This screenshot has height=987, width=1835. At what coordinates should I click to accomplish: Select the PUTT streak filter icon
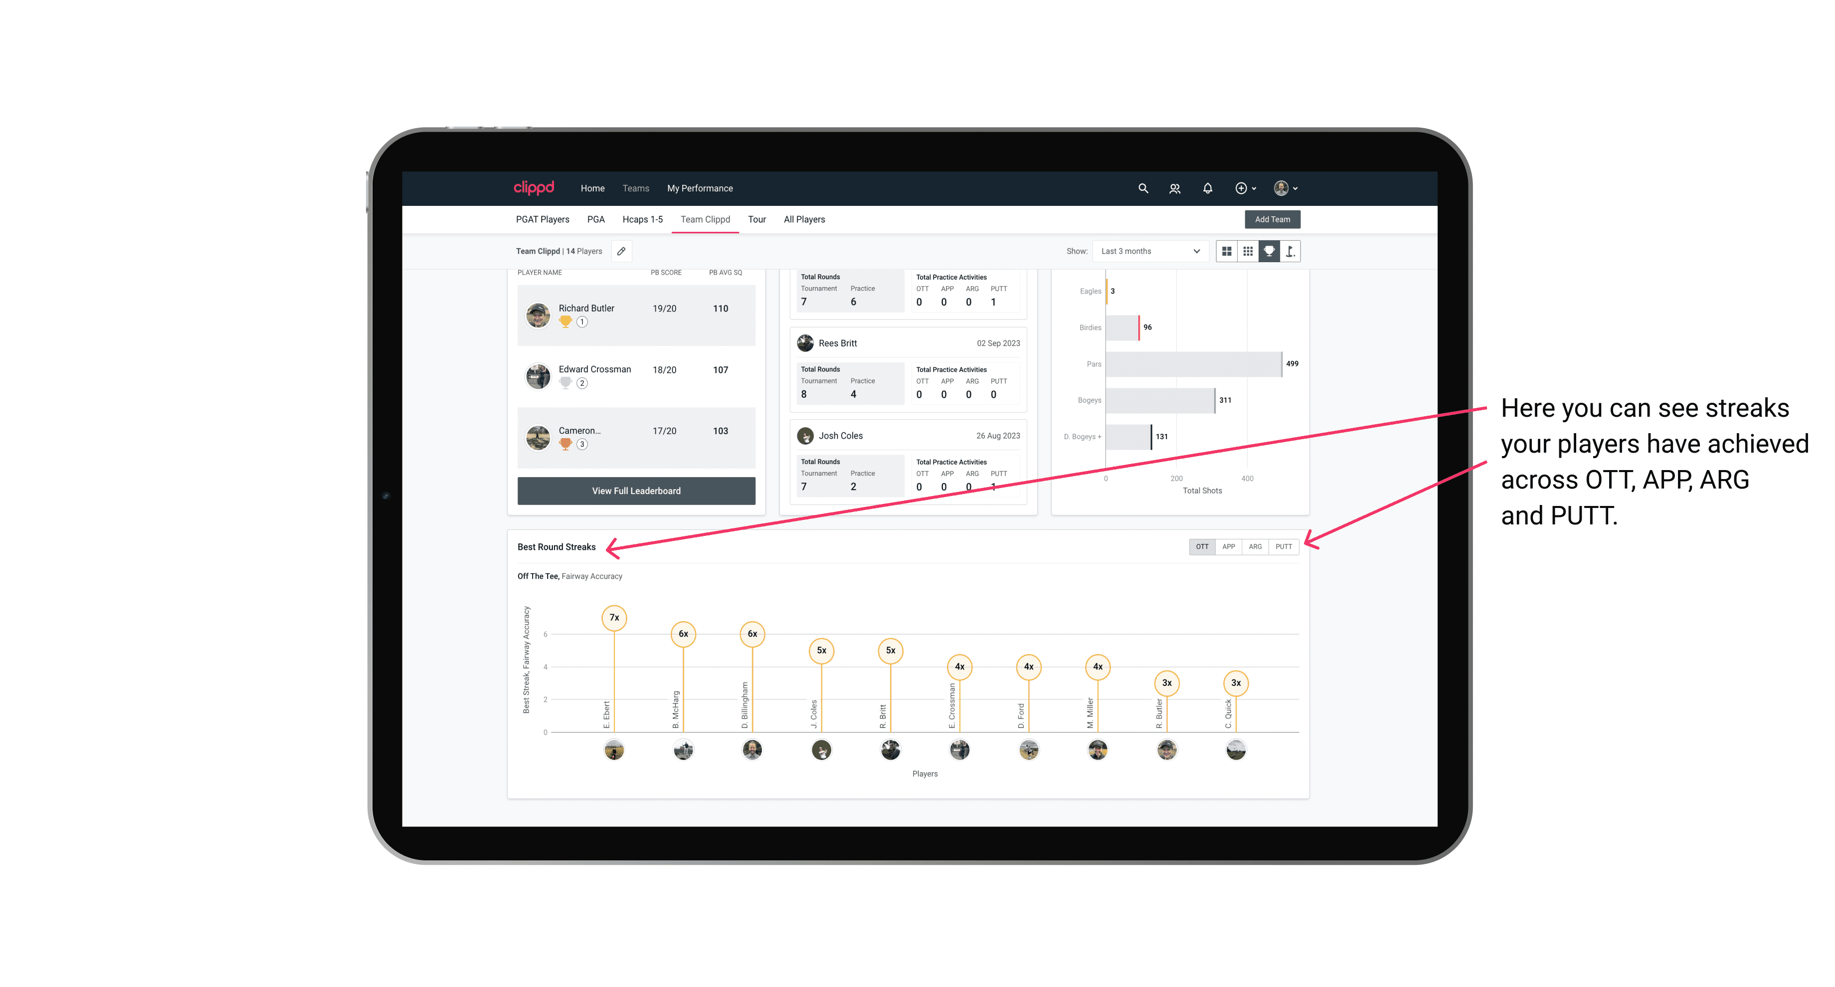click(x=1284, y=546)
